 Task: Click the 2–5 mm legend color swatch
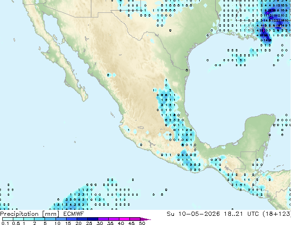point(39,219)
